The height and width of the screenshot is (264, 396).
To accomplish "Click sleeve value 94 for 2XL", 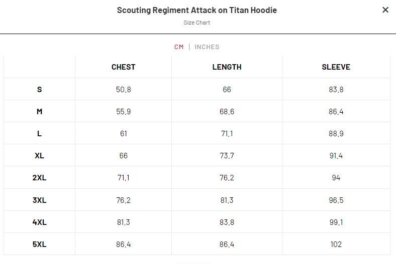I will 336,178.
